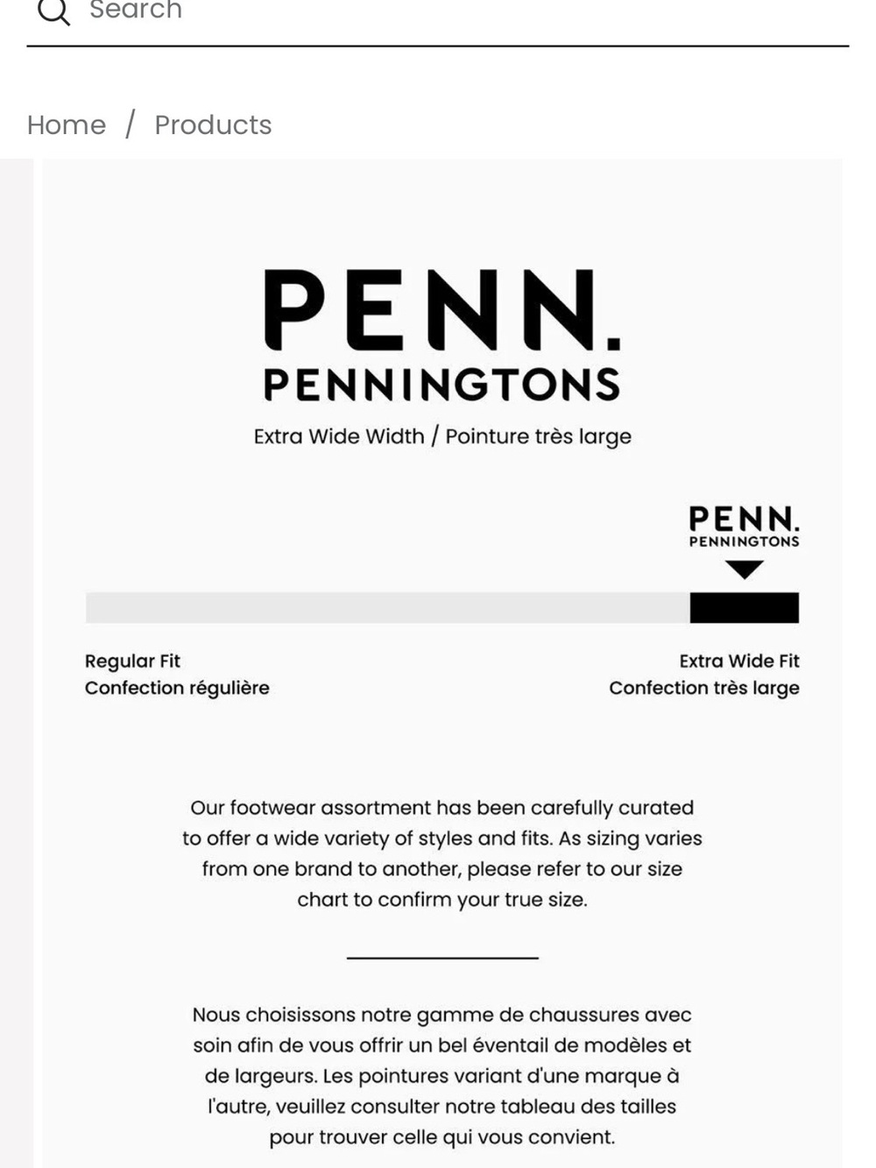This screenshot has height=1168, width=876.
Task: Open the Products breadcrumb link
Action: 213,125
